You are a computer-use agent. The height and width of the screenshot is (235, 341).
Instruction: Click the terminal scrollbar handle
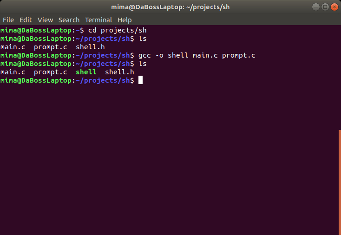[x=340, y=182]
